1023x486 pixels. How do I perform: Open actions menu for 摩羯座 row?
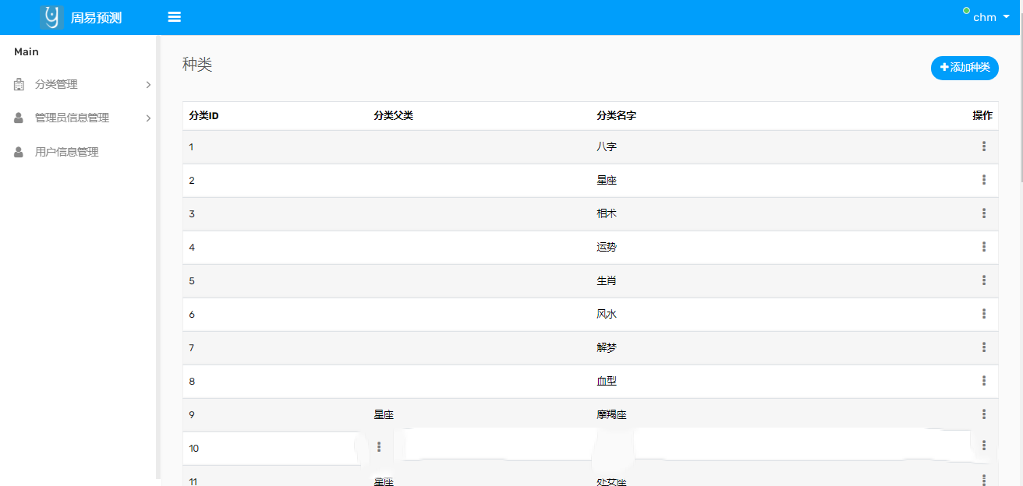[x=983, y=414]
